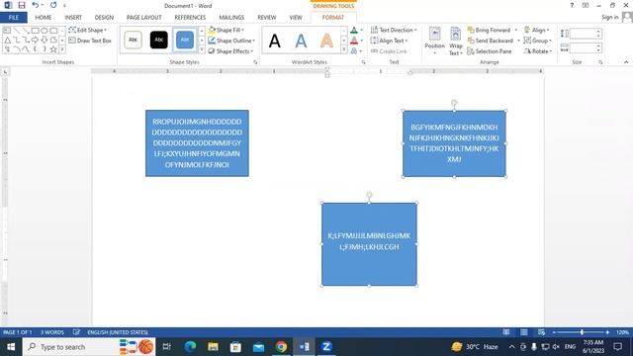This screenshot has height=356, width=633.
Task: Apply the blue A WordArt style
Action: coord(301,41)
